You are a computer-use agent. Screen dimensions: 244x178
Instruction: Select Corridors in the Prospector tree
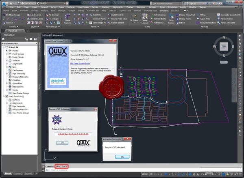click(x=16, y=80)
